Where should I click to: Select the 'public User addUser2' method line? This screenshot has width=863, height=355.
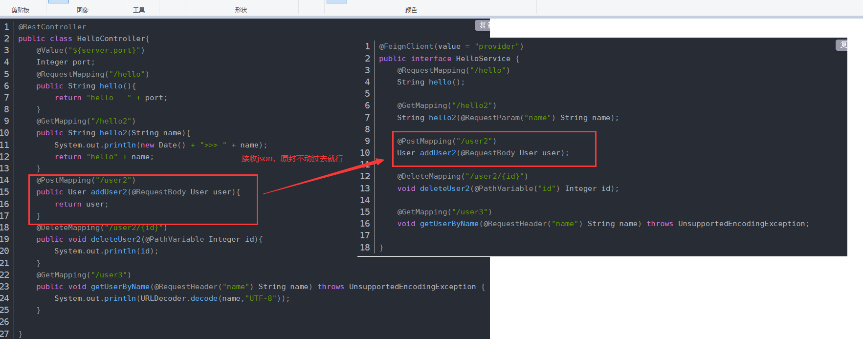click(x=138, y=192)
